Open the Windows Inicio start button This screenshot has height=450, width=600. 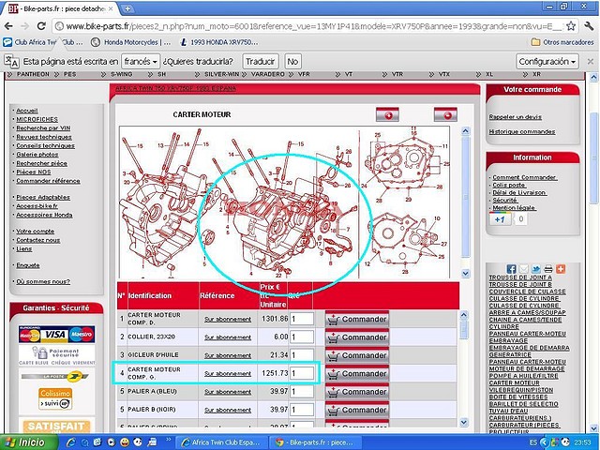(x=27, y=442)
